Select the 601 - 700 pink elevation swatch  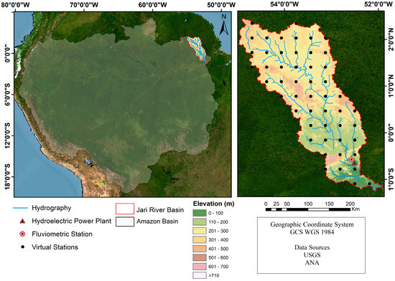coord(200,267)
